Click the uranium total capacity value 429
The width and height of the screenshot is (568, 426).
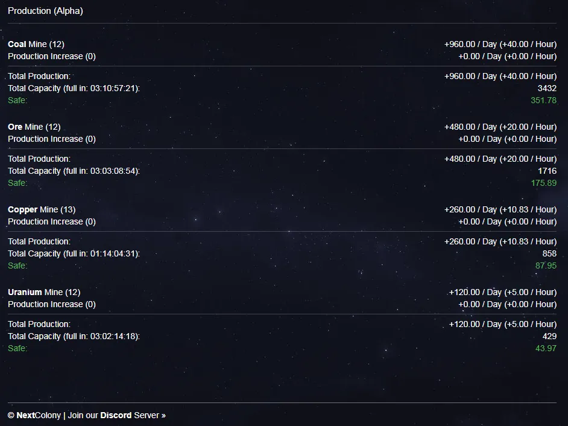click(549, 337)
